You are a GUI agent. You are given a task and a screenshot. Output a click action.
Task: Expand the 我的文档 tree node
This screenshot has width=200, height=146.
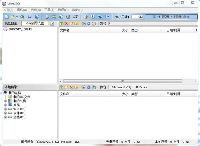click(5, 101)
